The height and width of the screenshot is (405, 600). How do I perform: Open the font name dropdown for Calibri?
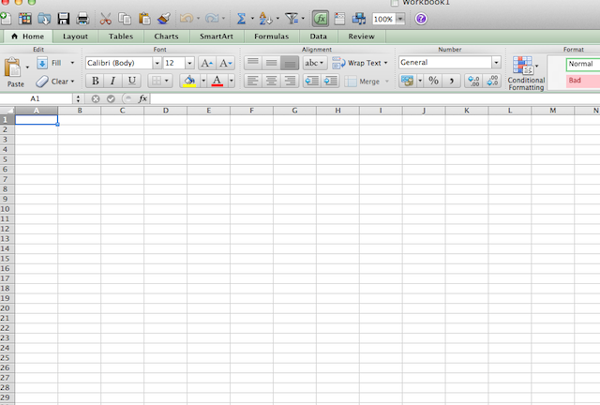(x=157, y=63)
